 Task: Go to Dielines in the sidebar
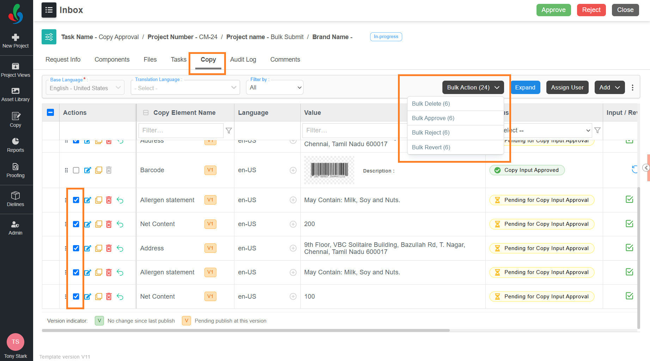click(x=16, y=199)
